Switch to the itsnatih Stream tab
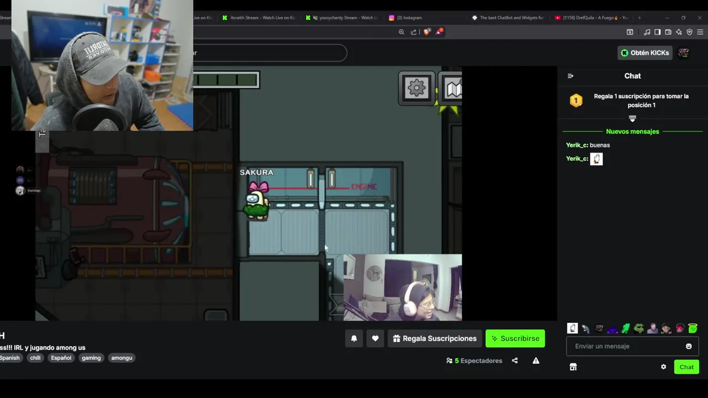The image size is (708, 398). click(x=259, y=18)
